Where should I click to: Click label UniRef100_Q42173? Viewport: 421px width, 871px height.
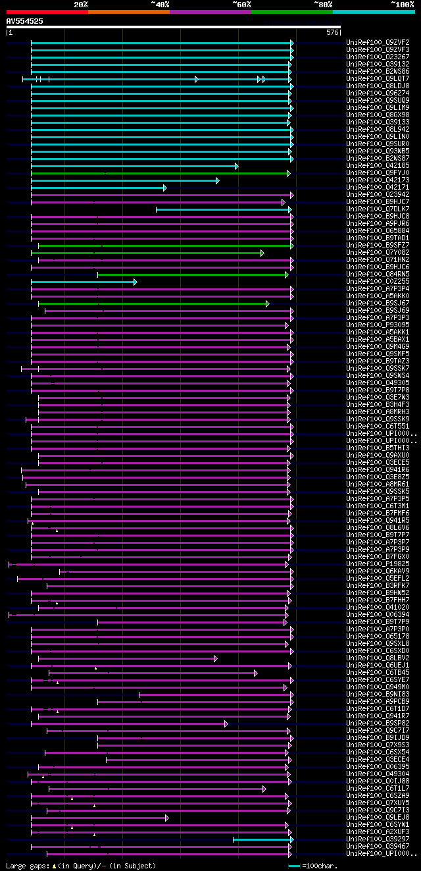tap(378, 180)
